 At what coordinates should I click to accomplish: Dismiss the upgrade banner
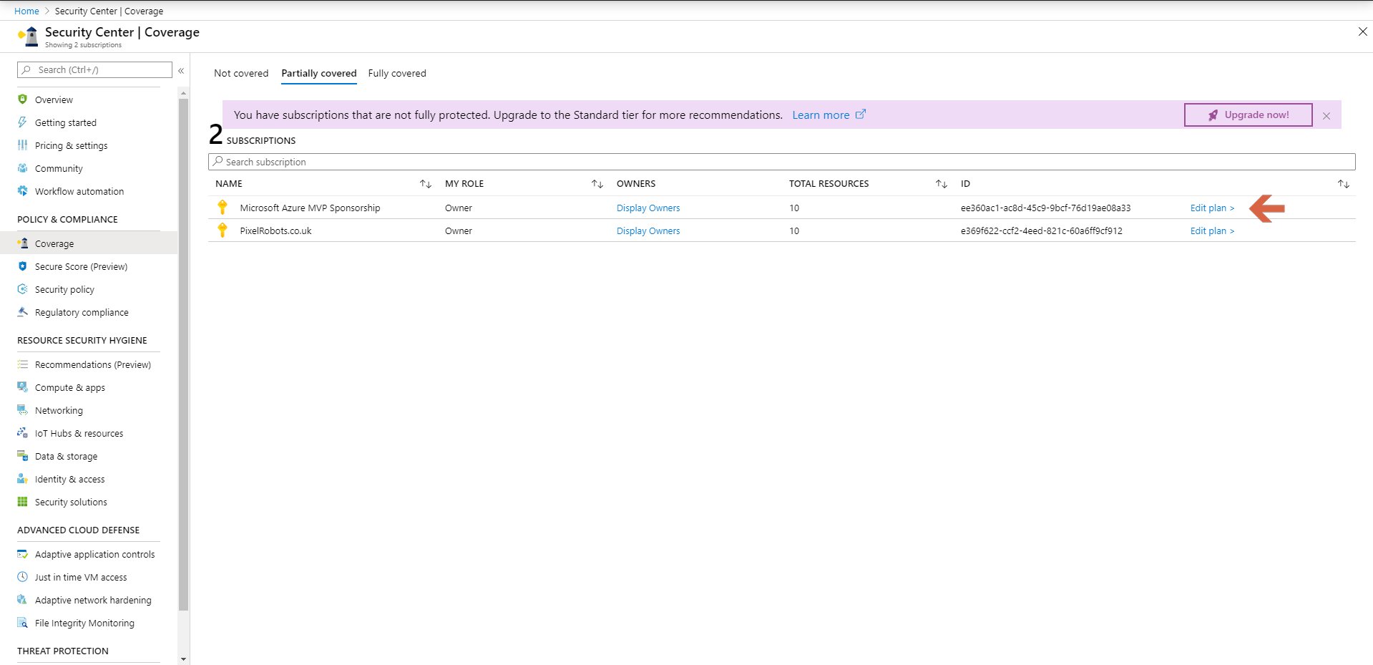tap(1326, 115)
